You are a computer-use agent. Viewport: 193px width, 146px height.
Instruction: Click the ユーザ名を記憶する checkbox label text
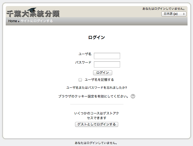pyautogui.click(x=99, y=80)
